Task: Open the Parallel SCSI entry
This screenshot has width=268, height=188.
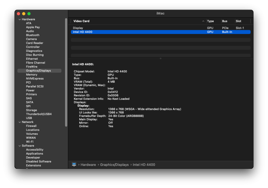Action: pyautogui.click(x=35, y=86)
